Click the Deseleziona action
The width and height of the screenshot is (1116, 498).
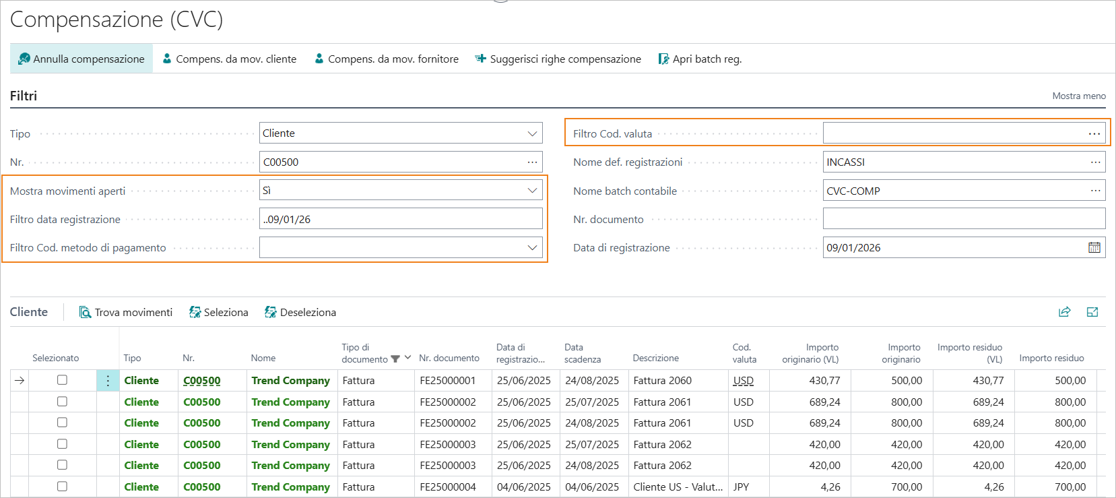tap(300, 313)
